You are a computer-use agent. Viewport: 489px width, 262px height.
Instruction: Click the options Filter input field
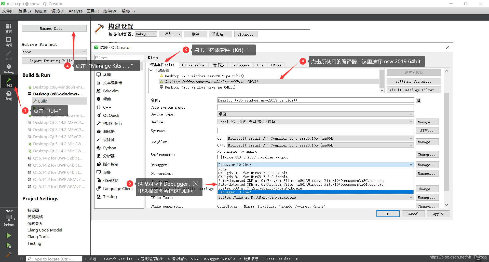(119, 58)
